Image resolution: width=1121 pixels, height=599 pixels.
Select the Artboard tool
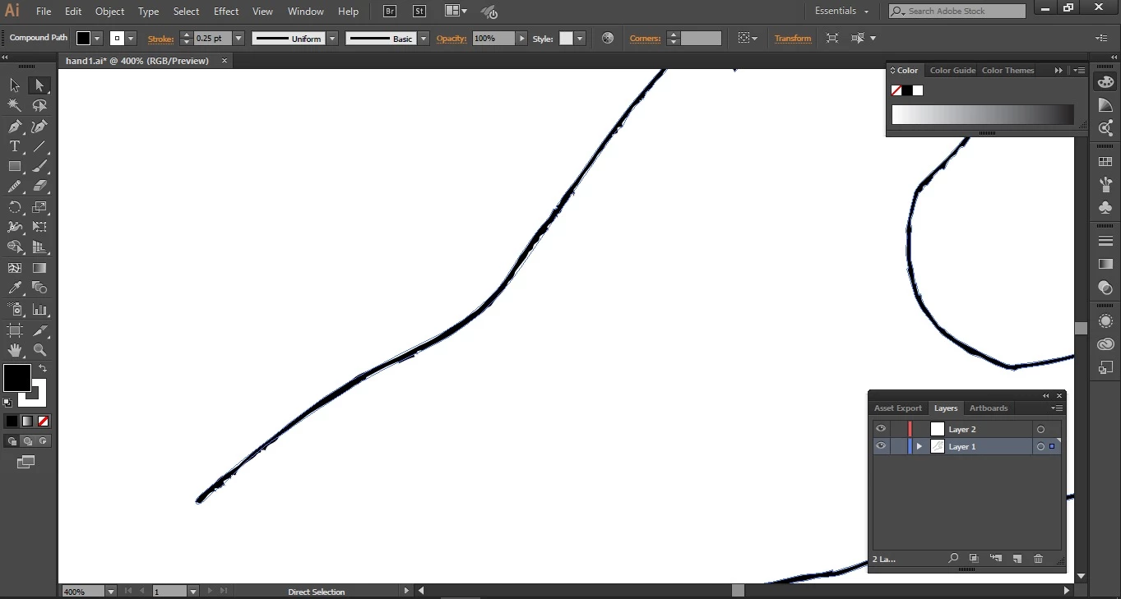point(15,330)
